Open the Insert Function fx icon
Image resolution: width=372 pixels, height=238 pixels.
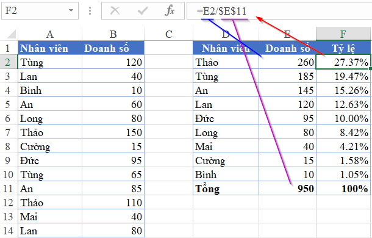(x=170, y=11)
